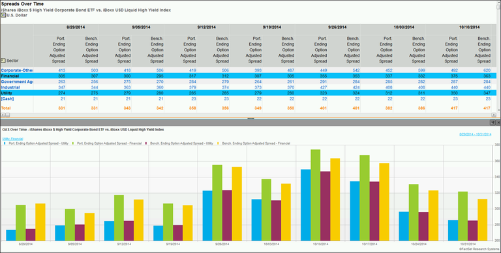Click the Financial value 375 under 10/10/2014
501x253 pixels.
[454, 76]
